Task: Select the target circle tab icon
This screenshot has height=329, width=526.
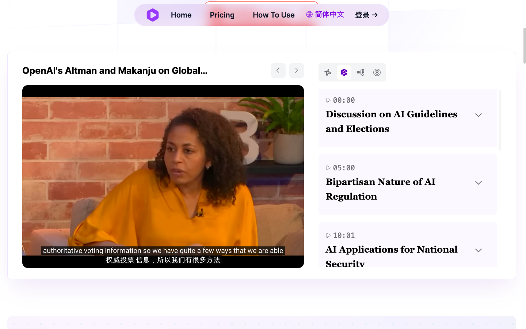Action: [377, 72]
